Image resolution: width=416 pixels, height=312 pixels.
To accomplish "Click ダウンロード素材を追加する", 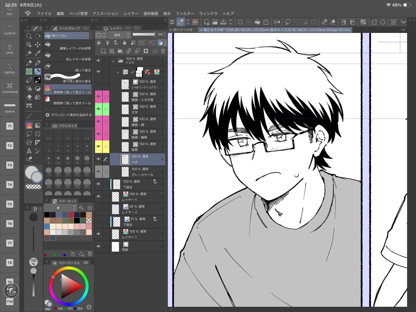I will 68,115.
